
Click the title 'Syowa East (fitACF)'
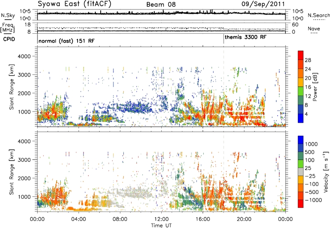75,4
